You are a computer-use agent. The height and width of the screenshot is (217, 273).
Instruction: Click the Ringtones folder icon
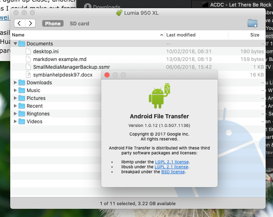point(22,114)
